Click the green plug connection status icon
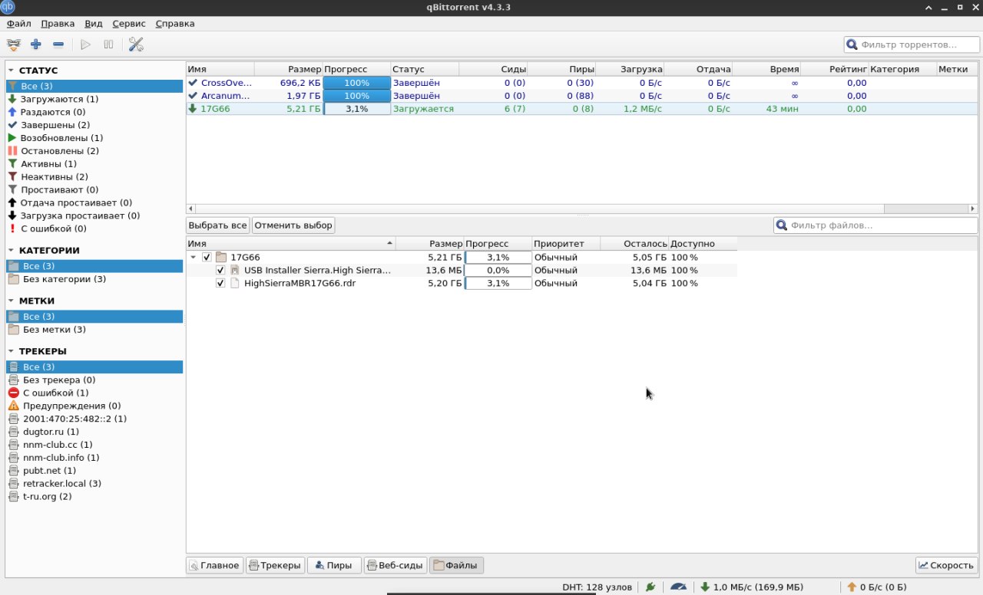 (650, 587)
